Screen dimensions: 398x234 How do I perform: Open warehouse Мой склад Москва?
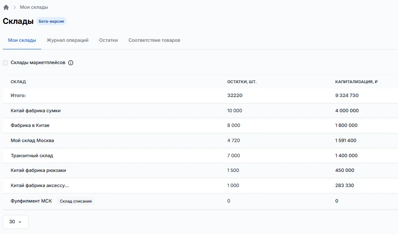pyautogui.click(x=32, y=140)
